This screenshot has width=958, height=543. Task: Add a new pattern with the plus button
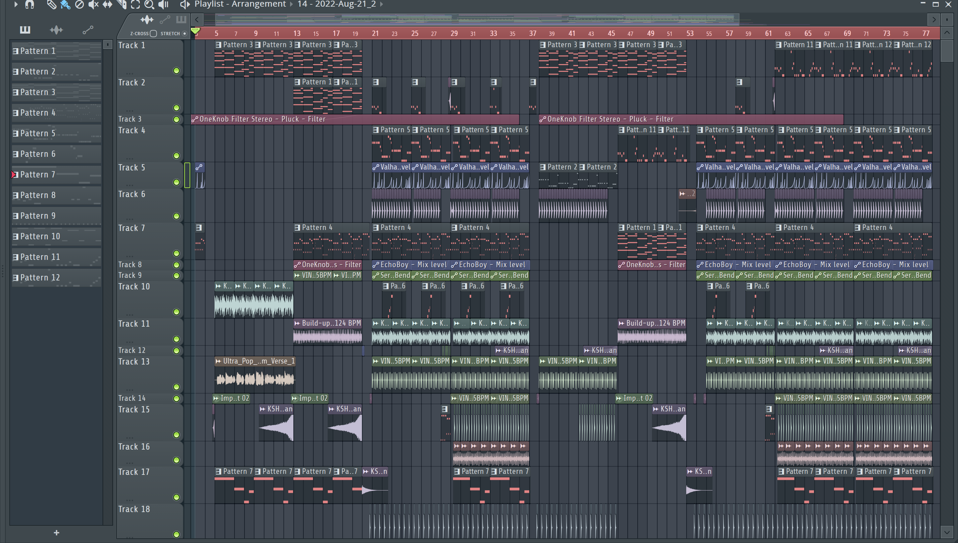click(56, 533)
